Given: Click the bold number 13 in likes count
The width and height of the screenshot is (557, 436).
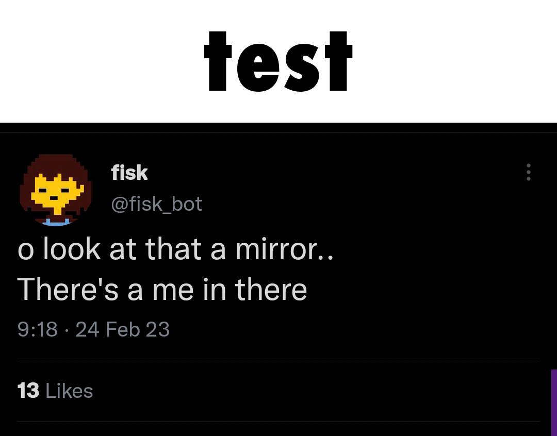Looking at the screenshot, I should pyautogui.click(x=28, y=391).
